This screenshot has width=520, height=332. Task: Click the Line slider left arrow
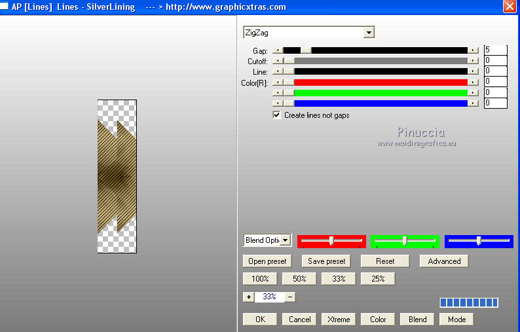tap(278, 71)
